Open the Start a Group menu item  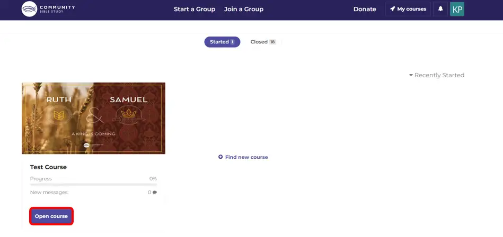(x=195, y=9)
